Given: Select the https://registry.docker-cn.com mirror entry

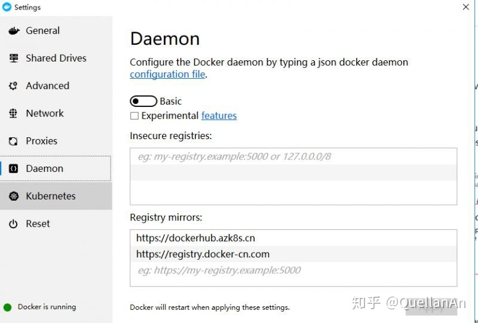Looking at the screenshot, I should tap(293, 254).
